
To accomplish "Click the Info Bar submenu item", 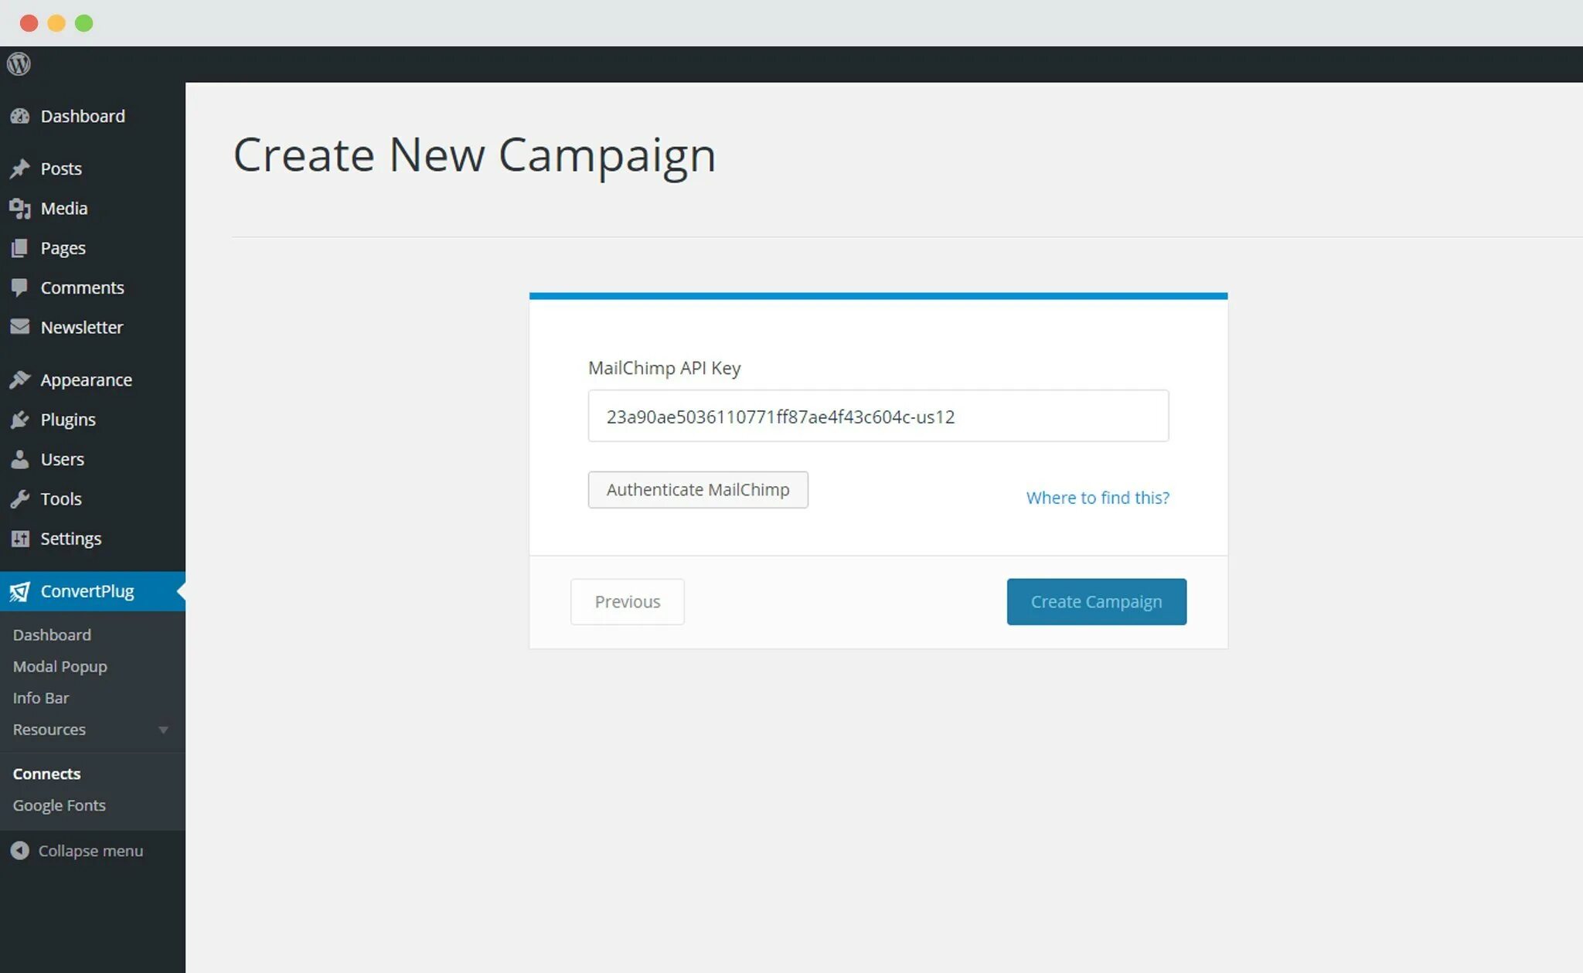I will pyautogui.click(x=39, y=697).
